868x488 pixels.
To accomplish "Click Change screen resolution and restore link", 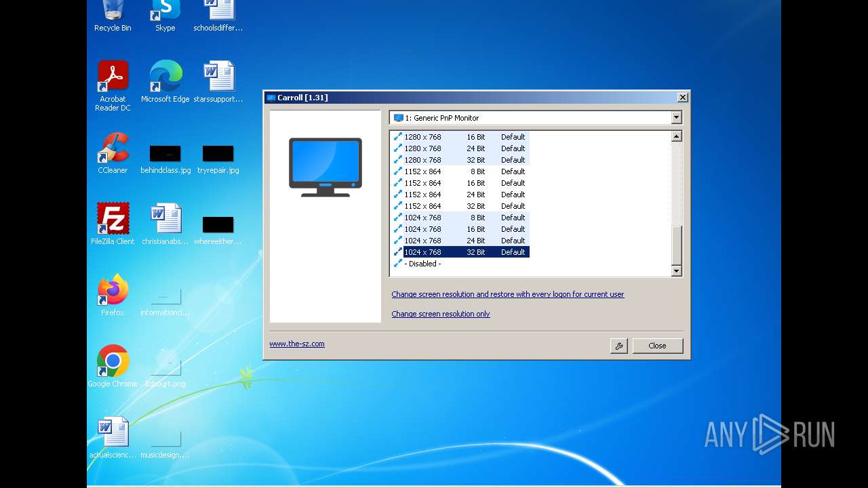I will pos(508,294).
